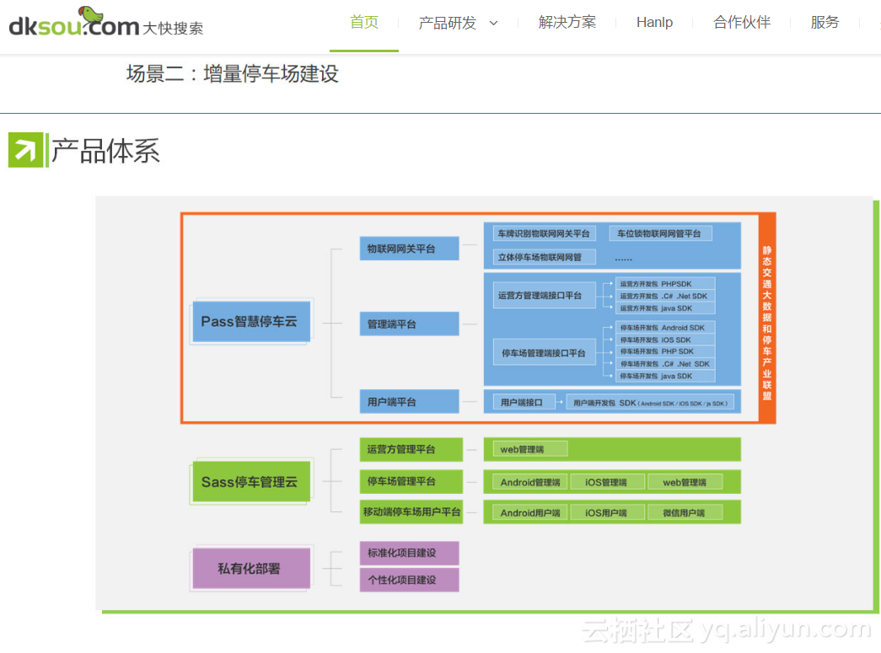Viewport: 881px width, 653px height.
Task: Click 运营方管理端接口平台 box
Action: click(544, 296)
